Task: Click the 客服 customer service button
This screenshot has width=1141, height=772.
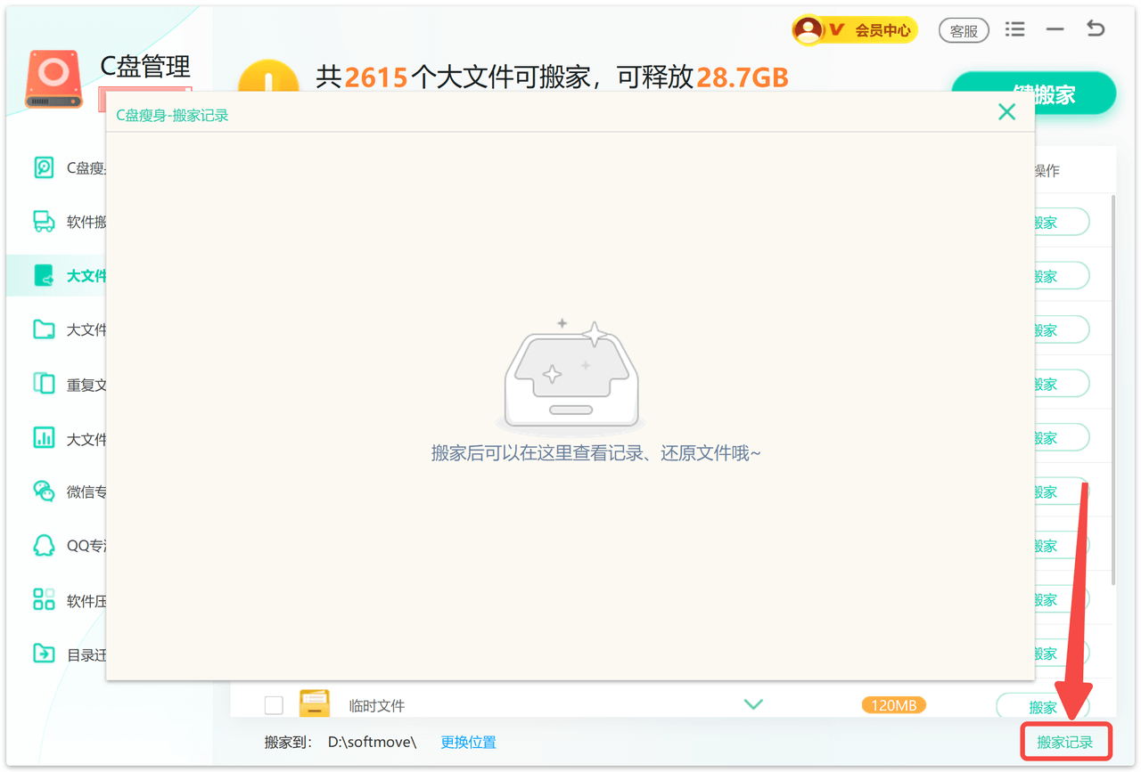Action: pos(964,30)
